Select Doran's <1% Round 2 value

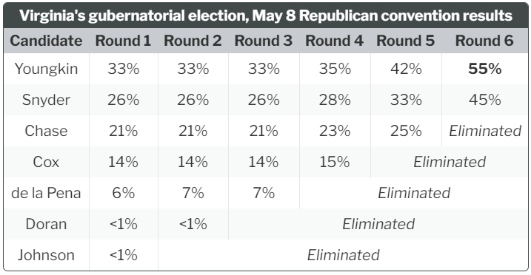pos(193,224)
